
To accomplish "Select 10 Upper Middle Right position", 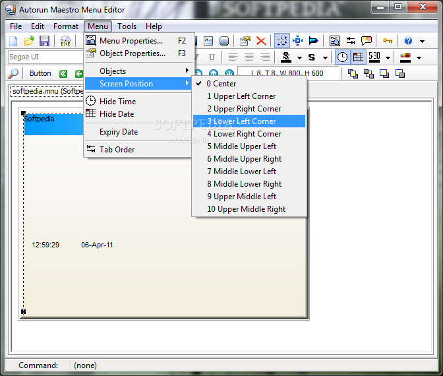I will tap(249, 209).
